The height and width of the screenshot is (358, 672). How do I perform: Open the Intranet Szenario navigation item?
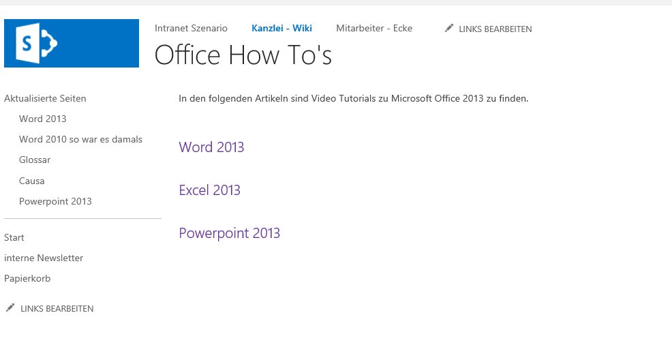point(191,28)
